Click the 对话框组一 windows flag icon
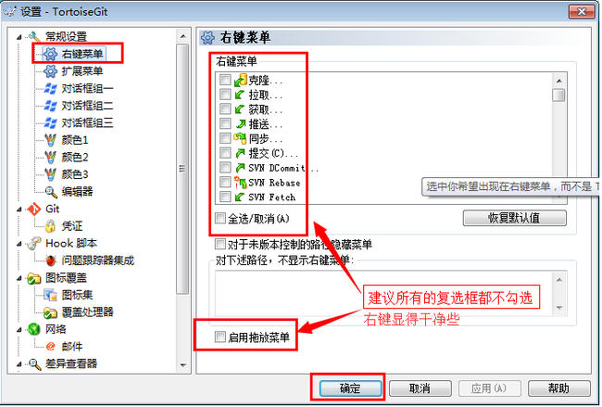This screenshot has height=407, width=602. tap(50, 88)
